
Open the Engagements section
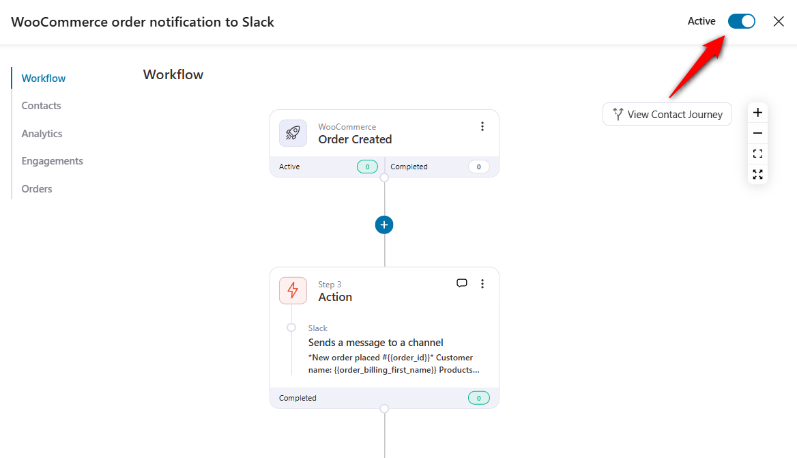click(x=52, y=160)
